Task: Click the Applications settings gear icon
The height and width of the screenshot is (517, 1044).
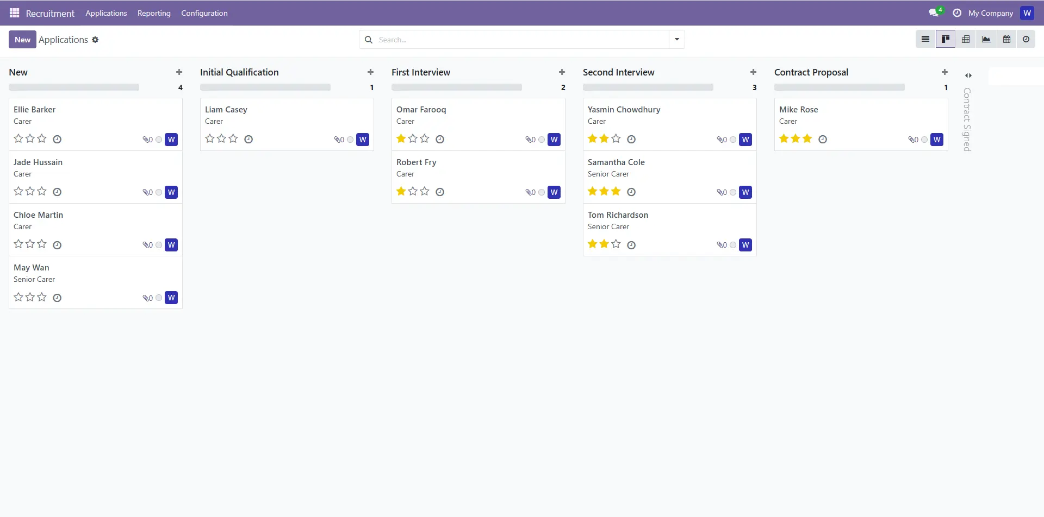Action: [x=95, y=40]
